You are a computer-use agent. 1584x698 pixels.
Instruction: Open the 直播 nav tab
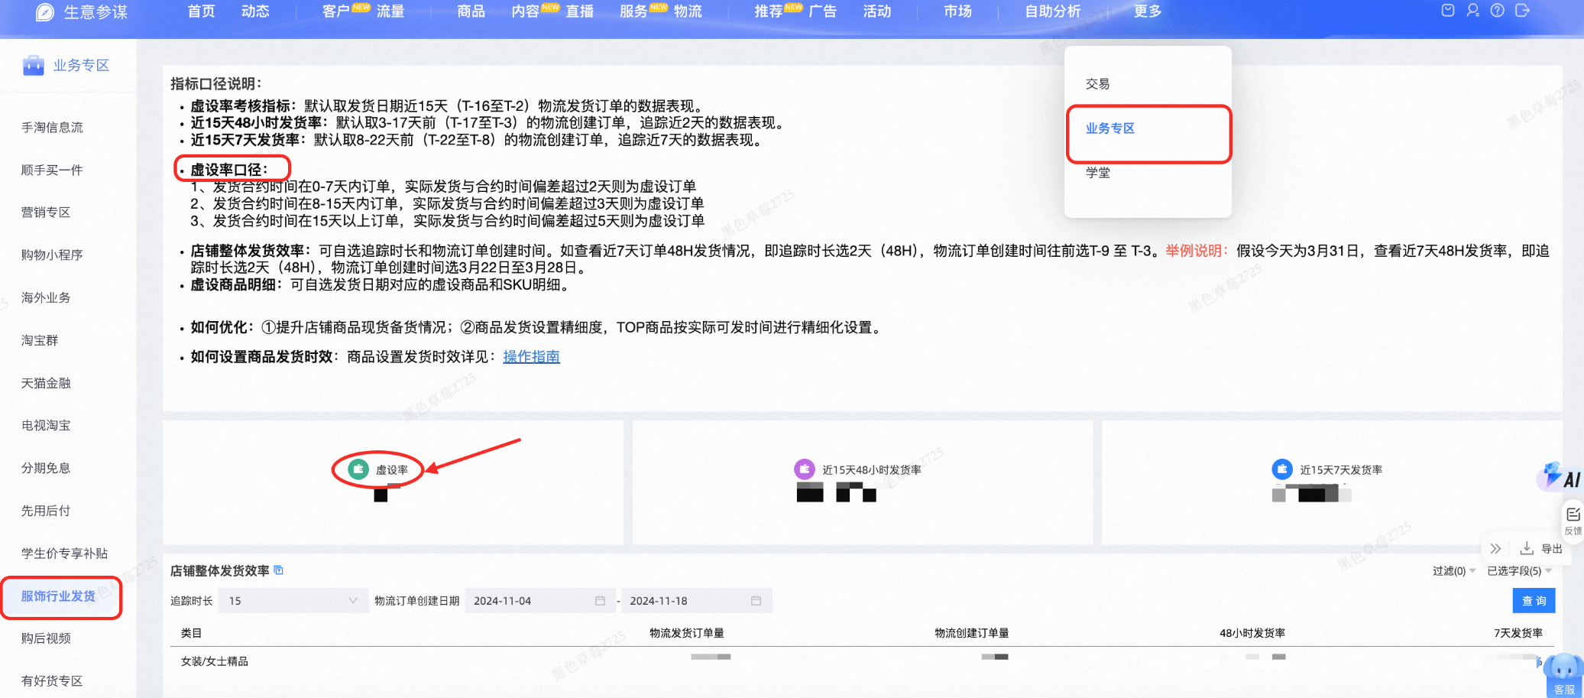579,11
